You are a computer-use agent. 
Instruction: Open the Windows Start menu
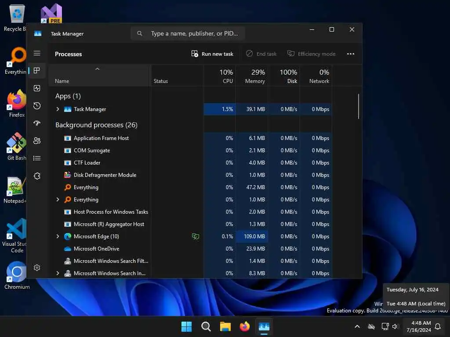tap(186, 326)
